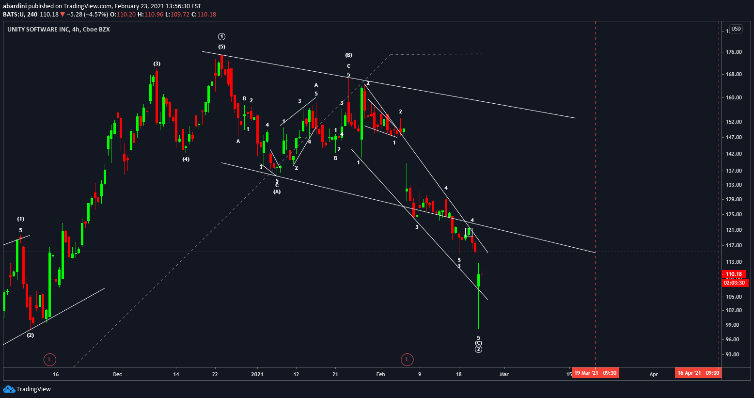Select the (4) wave label
754x398 pixels.
pos(186,159)
